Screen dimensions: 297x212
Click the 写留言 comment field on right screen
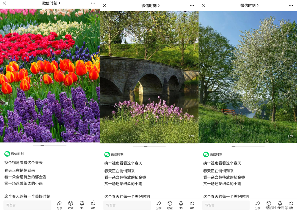point(226,205)
